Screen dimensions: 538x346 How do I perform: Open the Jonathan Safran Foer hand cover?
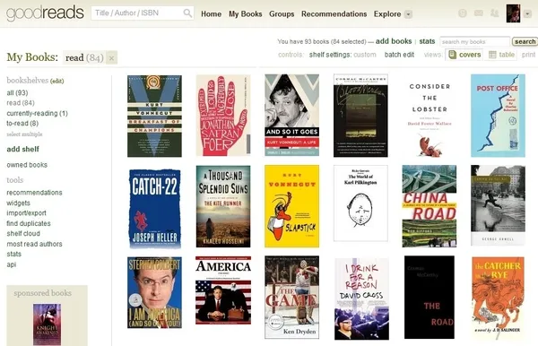223,116
